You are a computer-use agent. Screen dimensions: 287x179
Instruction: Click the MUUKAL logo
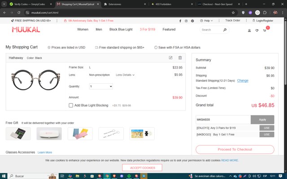[26, 30]
